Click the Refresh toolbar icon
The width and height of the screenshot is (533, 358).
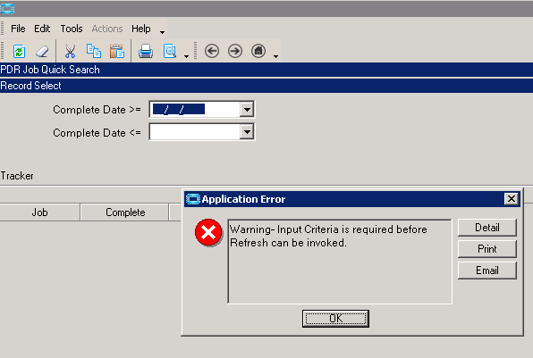click(x=19, y=52)
